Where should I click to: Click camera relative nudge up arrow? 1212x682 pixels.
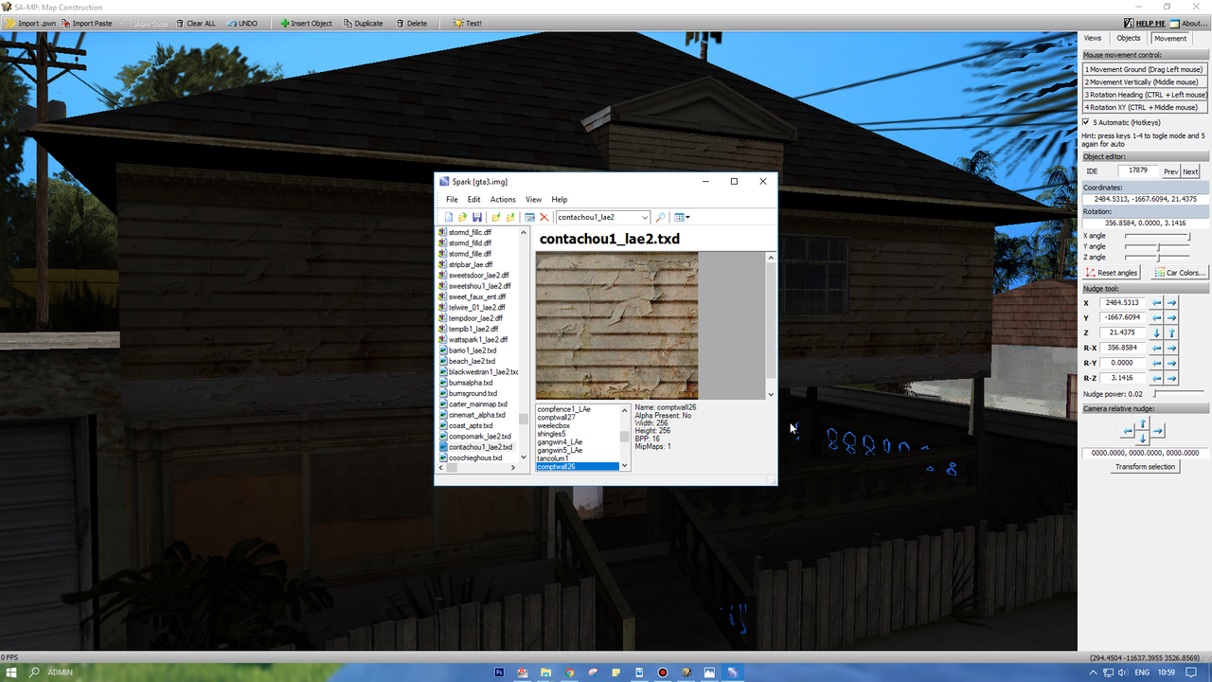pyautogui.click(x=1142, y=423)
